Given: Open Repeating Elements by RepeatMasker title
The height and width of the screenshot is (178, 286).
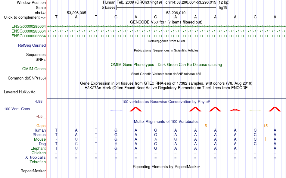Looking at the screenshot, I should pyautogui.click(x=166, y=167).
